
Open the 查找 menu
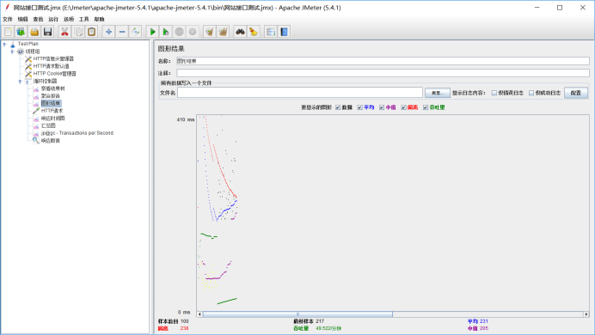[38, 19]
